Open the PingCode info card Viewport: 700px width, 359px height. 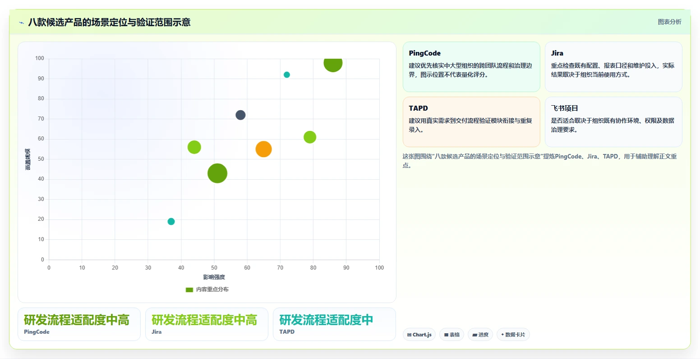pyautogui.click(x=471, y=67)
